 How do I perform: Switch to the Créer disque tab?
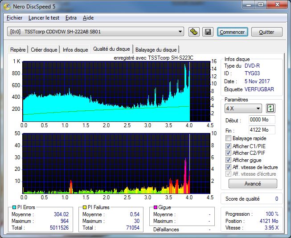[44, 50]
